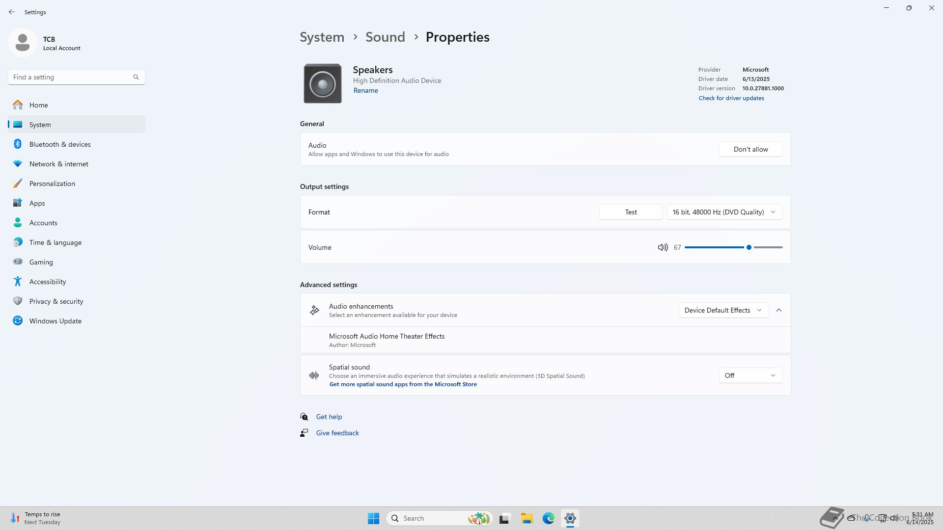Click Check for driver updates link
This screenshot has width=943, height=530.
[x=731, y=98]
